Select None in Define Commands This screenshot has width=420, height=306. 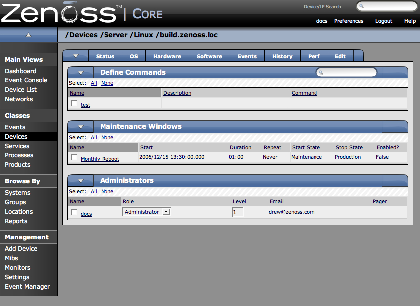pyautogui.click(x=107, y=83)
